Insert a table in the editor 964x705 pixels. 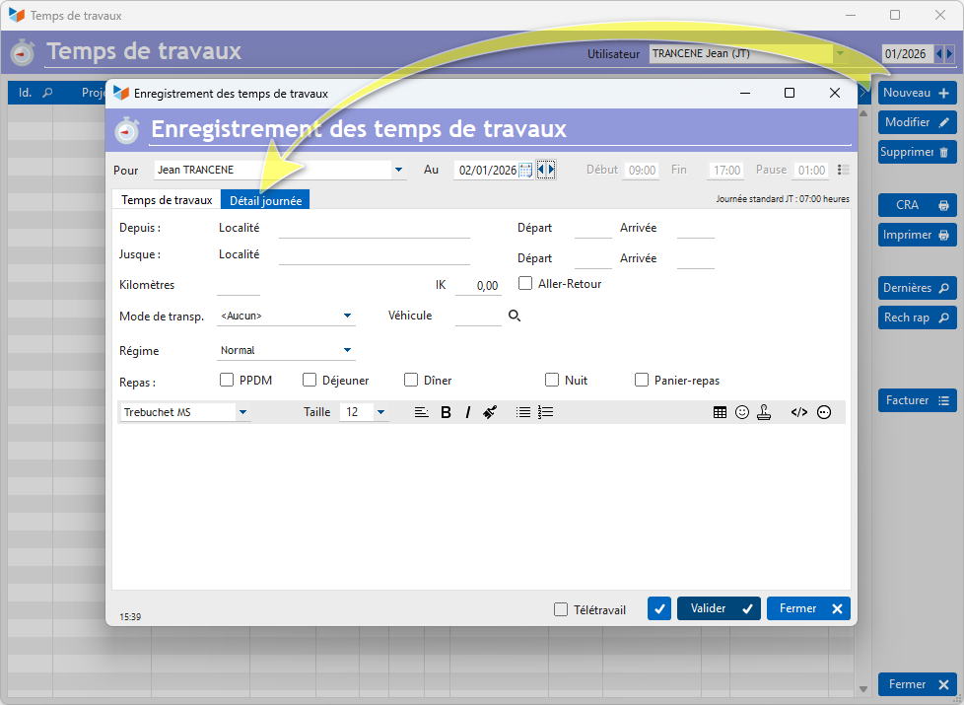click(x=721, y=413)
